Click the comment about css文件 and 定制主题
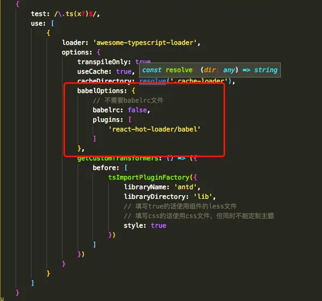322x301 pixels. coord(199,216)
